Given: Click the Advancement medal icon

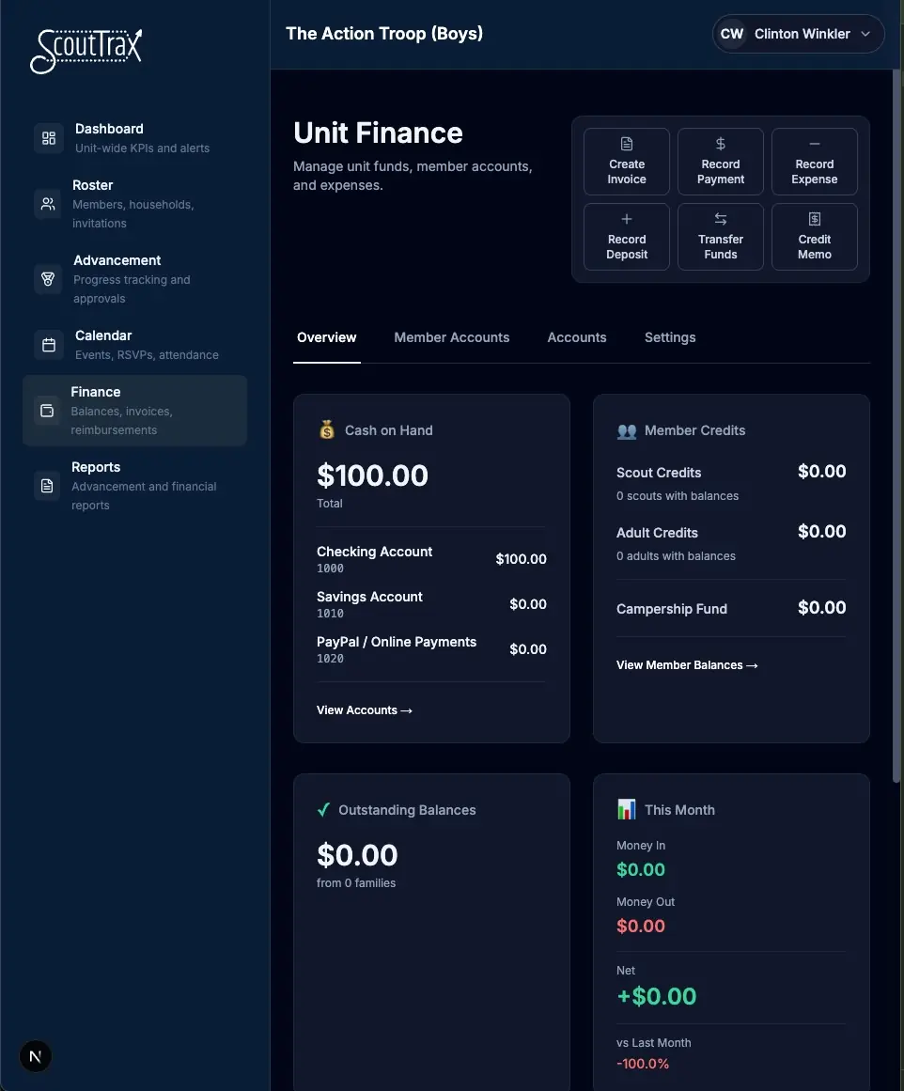Looking at the screenshot, I should pyautogui.click(x=49, y=279).
